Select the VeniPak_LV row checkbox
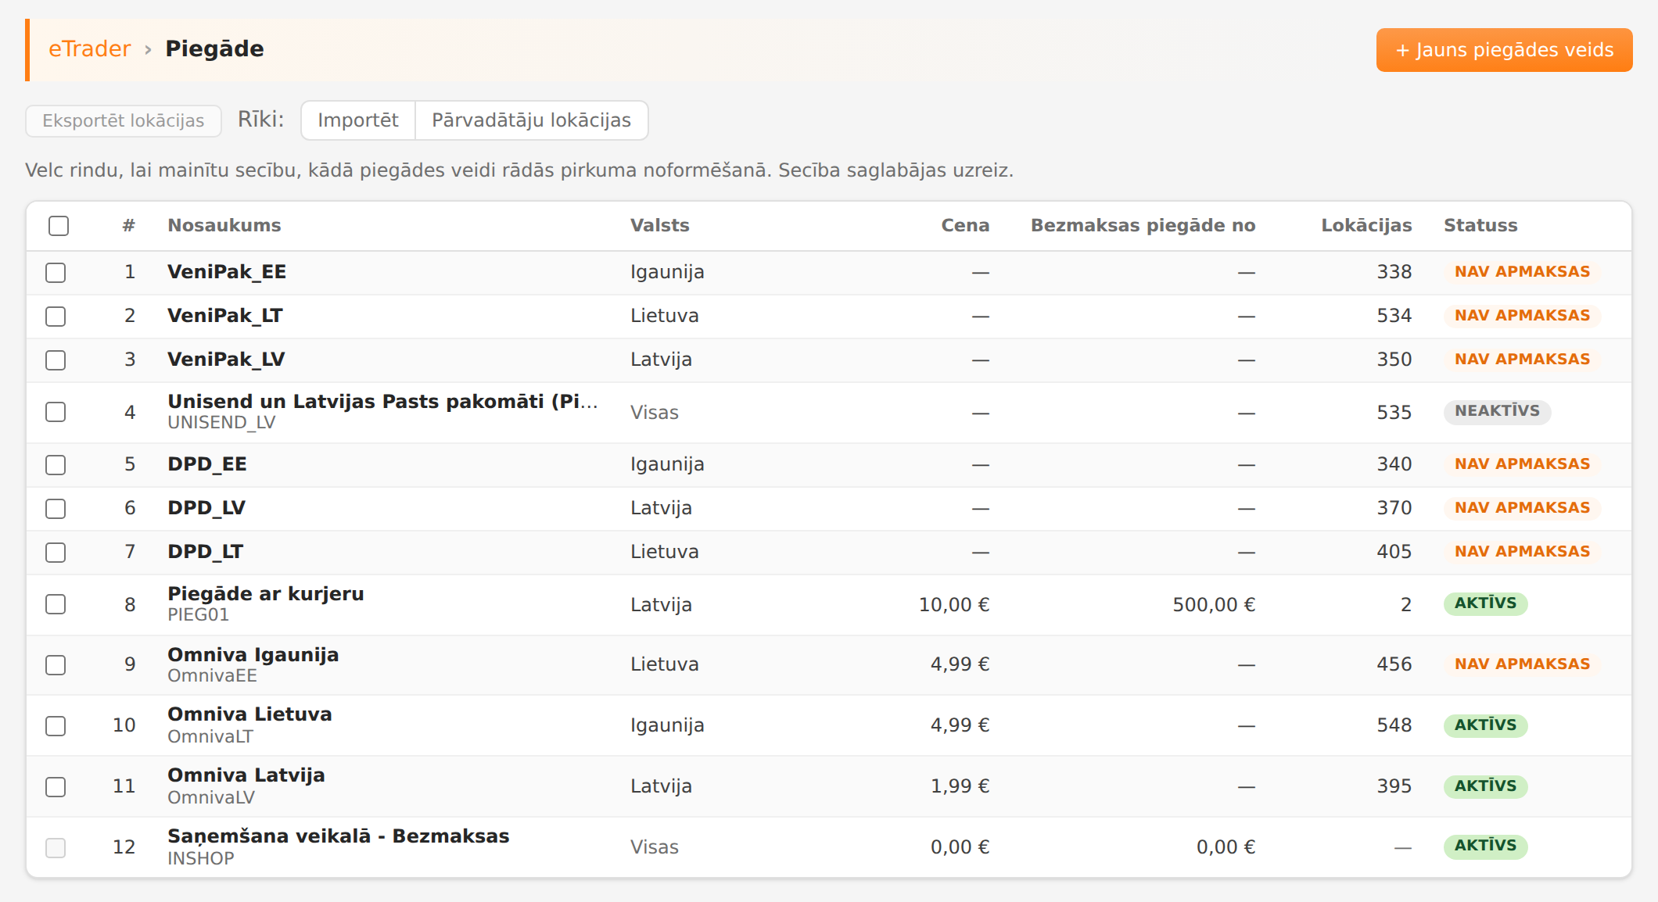 (x=56, y=360)
